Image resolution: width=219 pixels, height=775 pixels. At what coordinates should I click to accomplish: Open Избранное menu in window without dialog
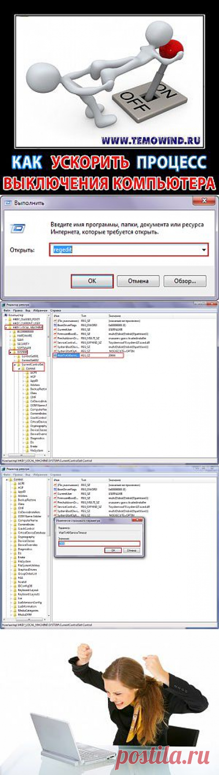(40, 310)
